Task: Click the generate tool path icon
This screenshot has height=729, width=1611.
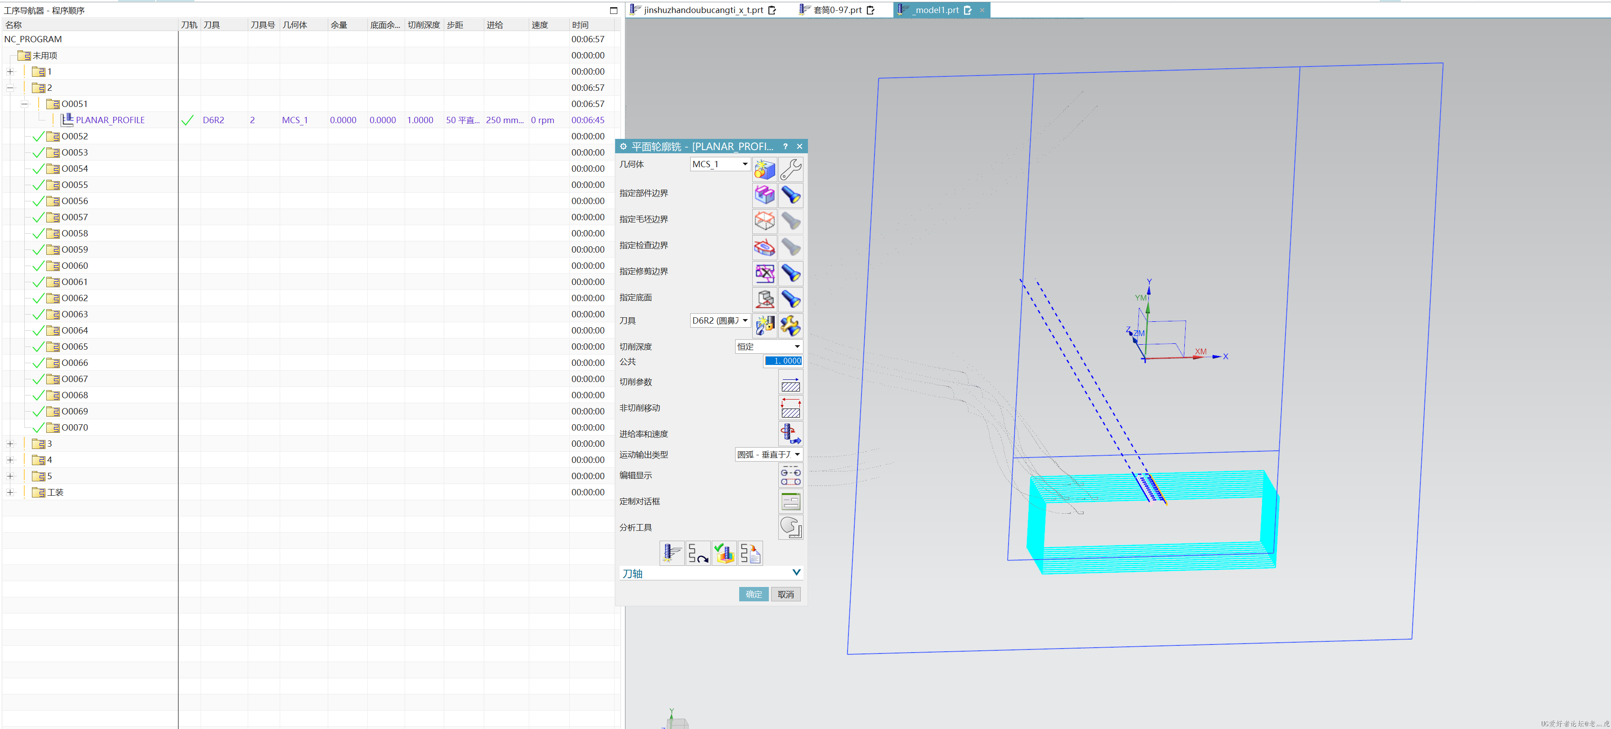Action: [x=672, y=553]
